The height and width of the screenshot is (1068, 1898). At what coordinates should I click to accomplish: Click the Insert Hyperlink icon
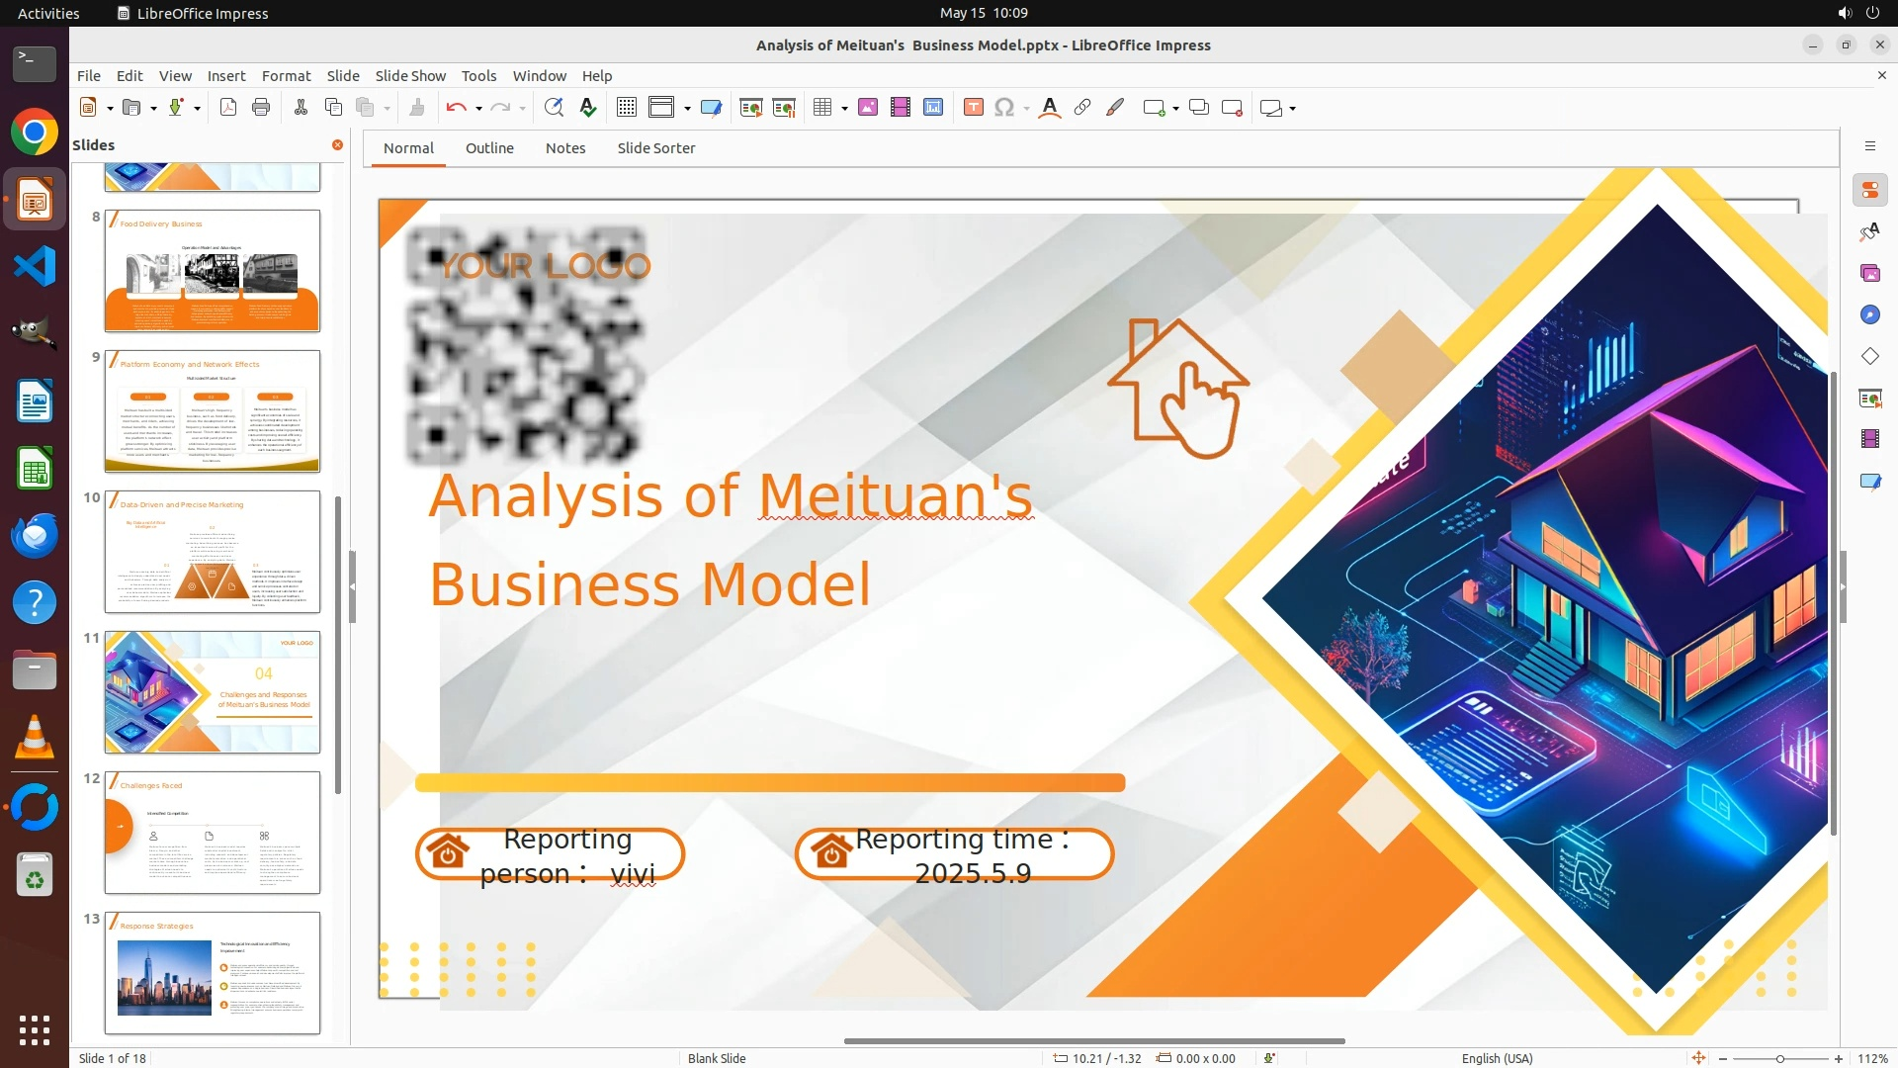click(x=1082, y=108)
